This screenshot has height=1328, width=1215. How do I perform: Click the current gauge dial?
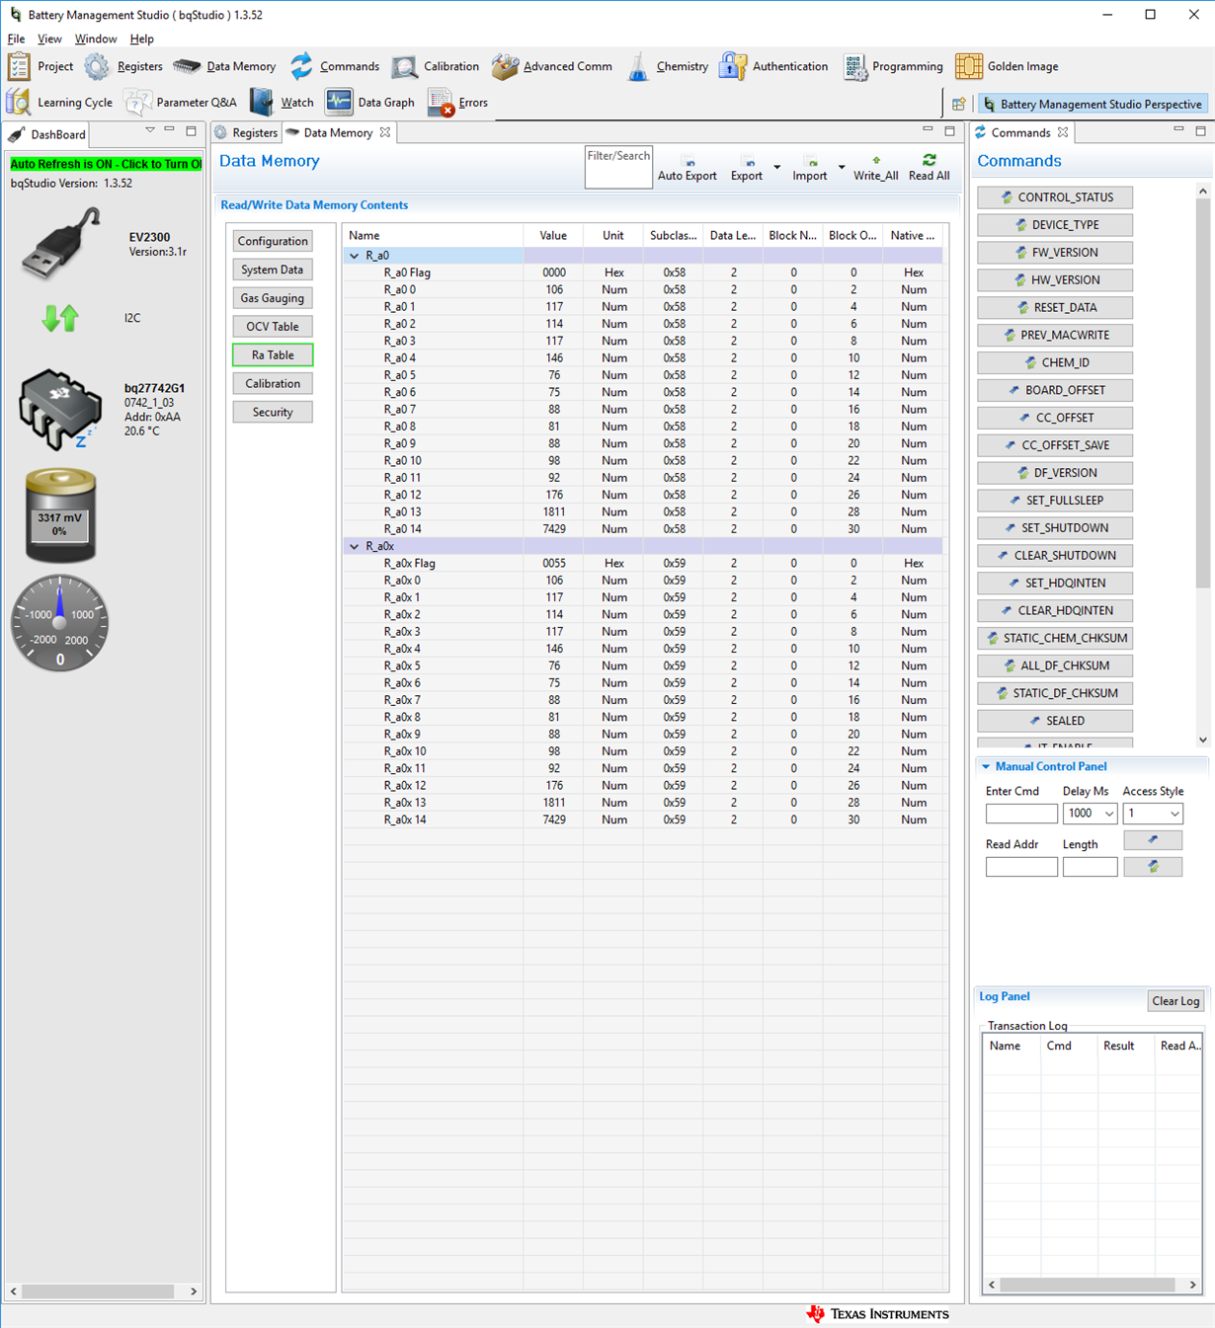pos(60,624)
